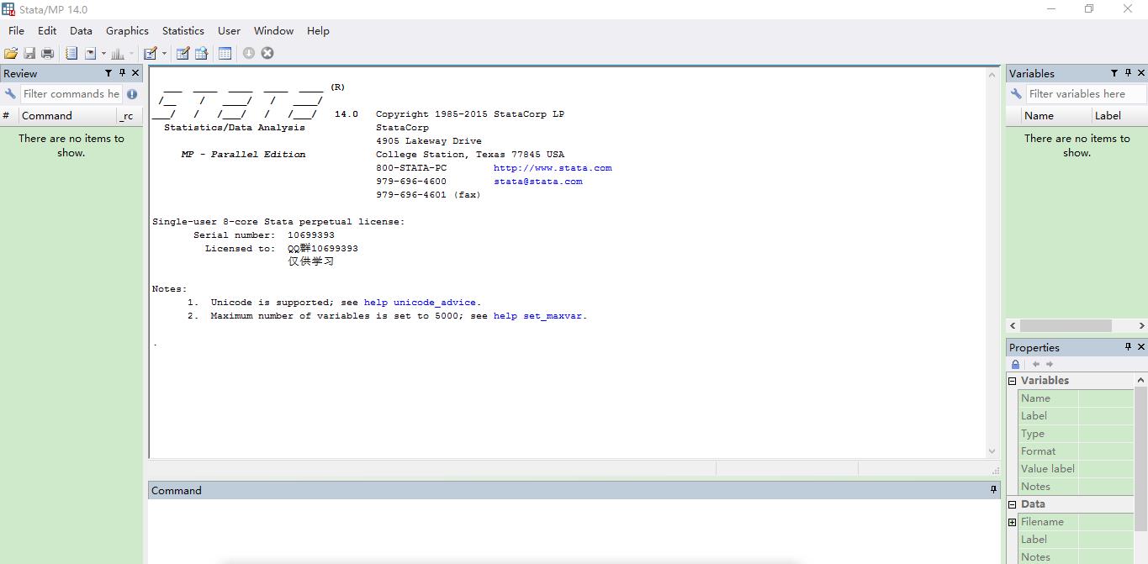Image resolution: width=1148 pixels, height=564 pixels.
Task: Open the Graphics menu
Action: point(127,31)
